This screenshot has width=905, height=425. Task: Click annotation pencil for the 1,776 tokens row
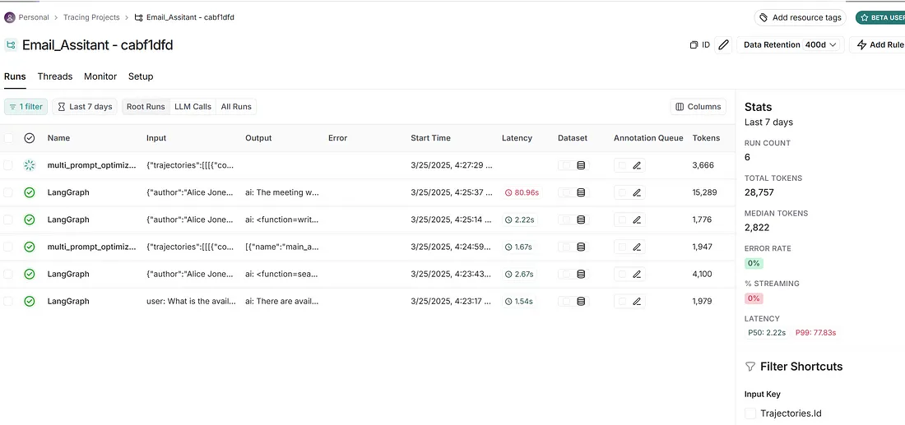(x=637, y=219)
